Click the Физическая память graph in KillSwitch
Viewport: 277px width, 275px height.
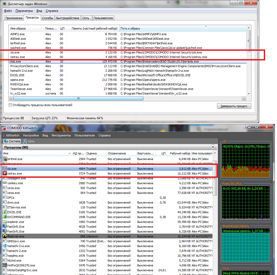[246, 245]
